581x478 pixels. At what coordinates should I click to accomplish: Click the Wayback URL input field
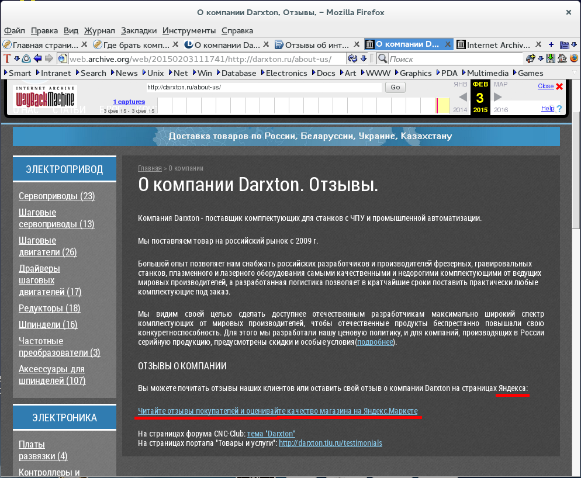click(264, 88)
